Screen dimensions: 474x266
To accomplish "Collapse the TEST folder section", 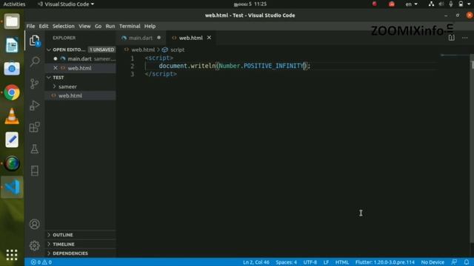I will (x=49, y=78).
